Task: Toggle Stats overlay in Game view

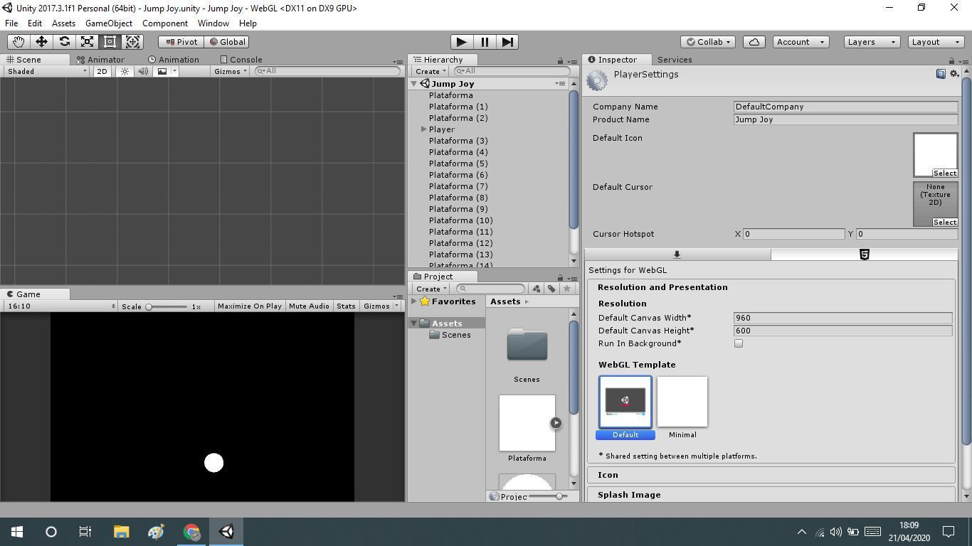Action: 346,306
